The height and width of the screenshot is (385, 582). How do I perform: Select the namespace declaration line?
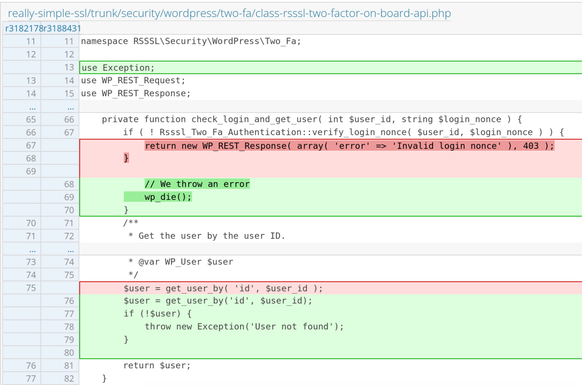[x=191, y=41]
